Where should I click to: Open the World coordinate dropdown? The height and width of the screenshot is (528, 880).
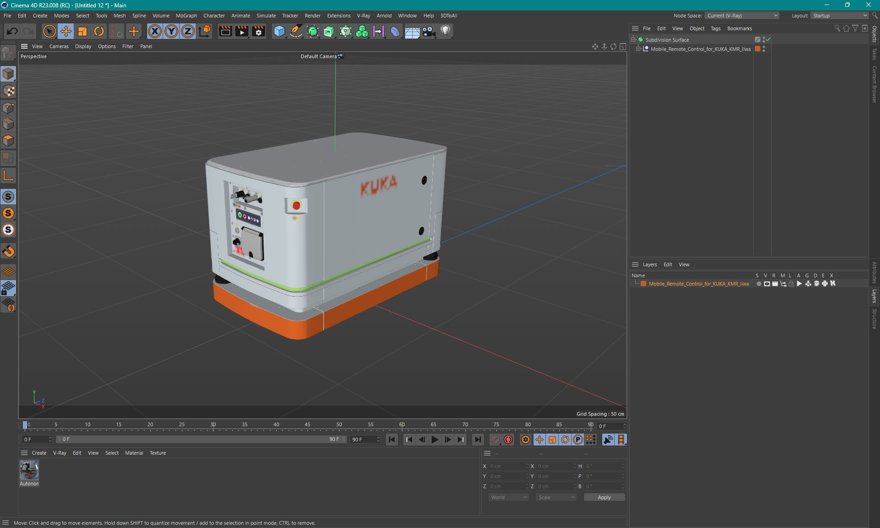(x=508, y=497)
